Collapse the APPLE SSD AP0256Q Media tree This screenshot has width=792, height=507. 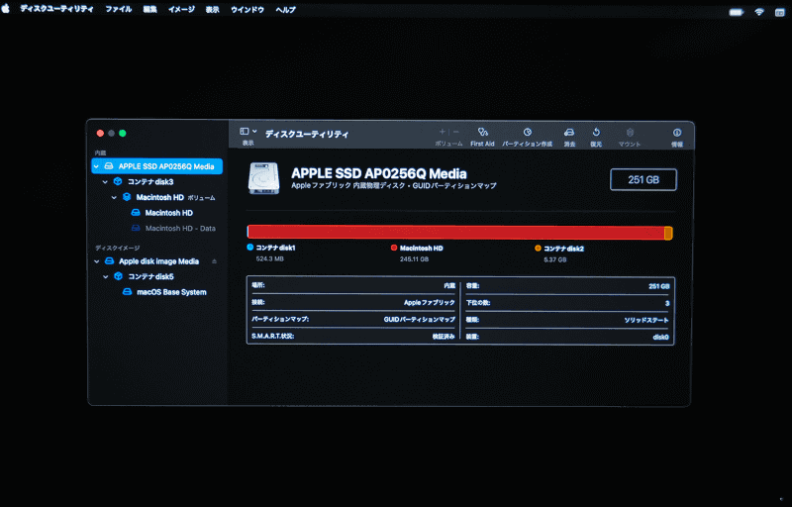pyautogui.click(x=96, y=166)
